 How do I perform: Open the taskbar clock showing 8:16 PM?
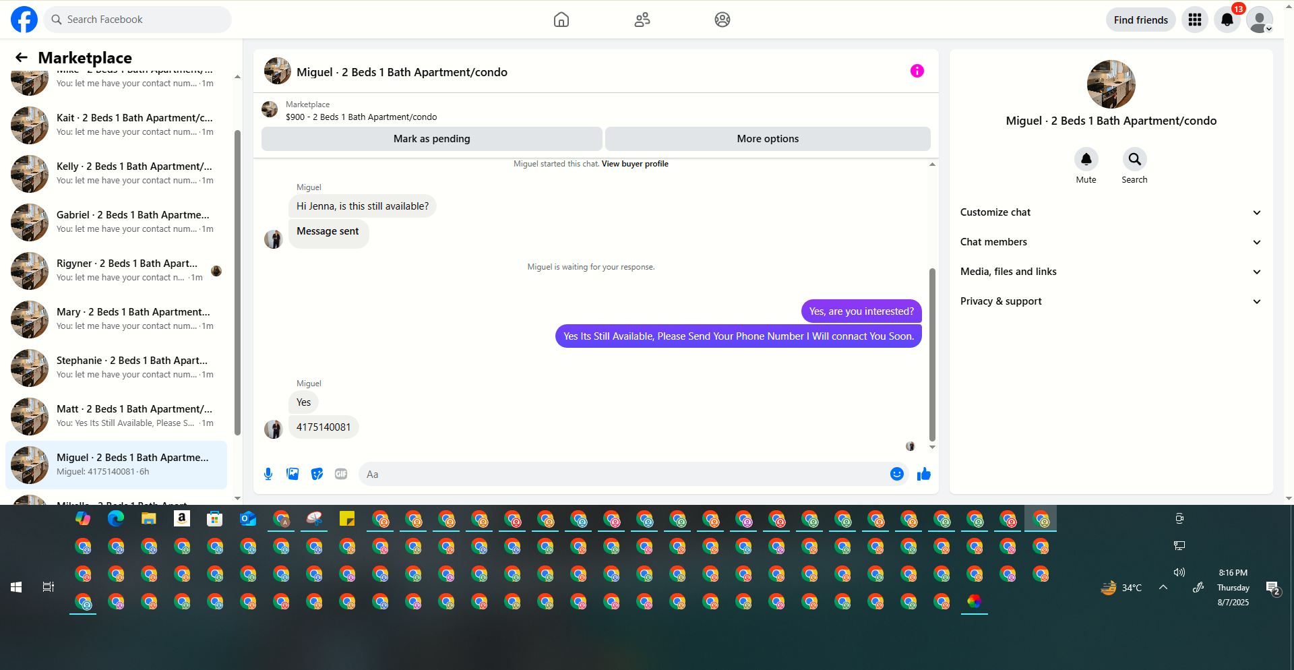pos(1233,587)
